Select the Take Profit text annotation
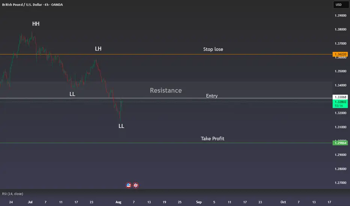The width and height of the screenshot is (350, 206). pyautogui.click(x=213, y=139)
